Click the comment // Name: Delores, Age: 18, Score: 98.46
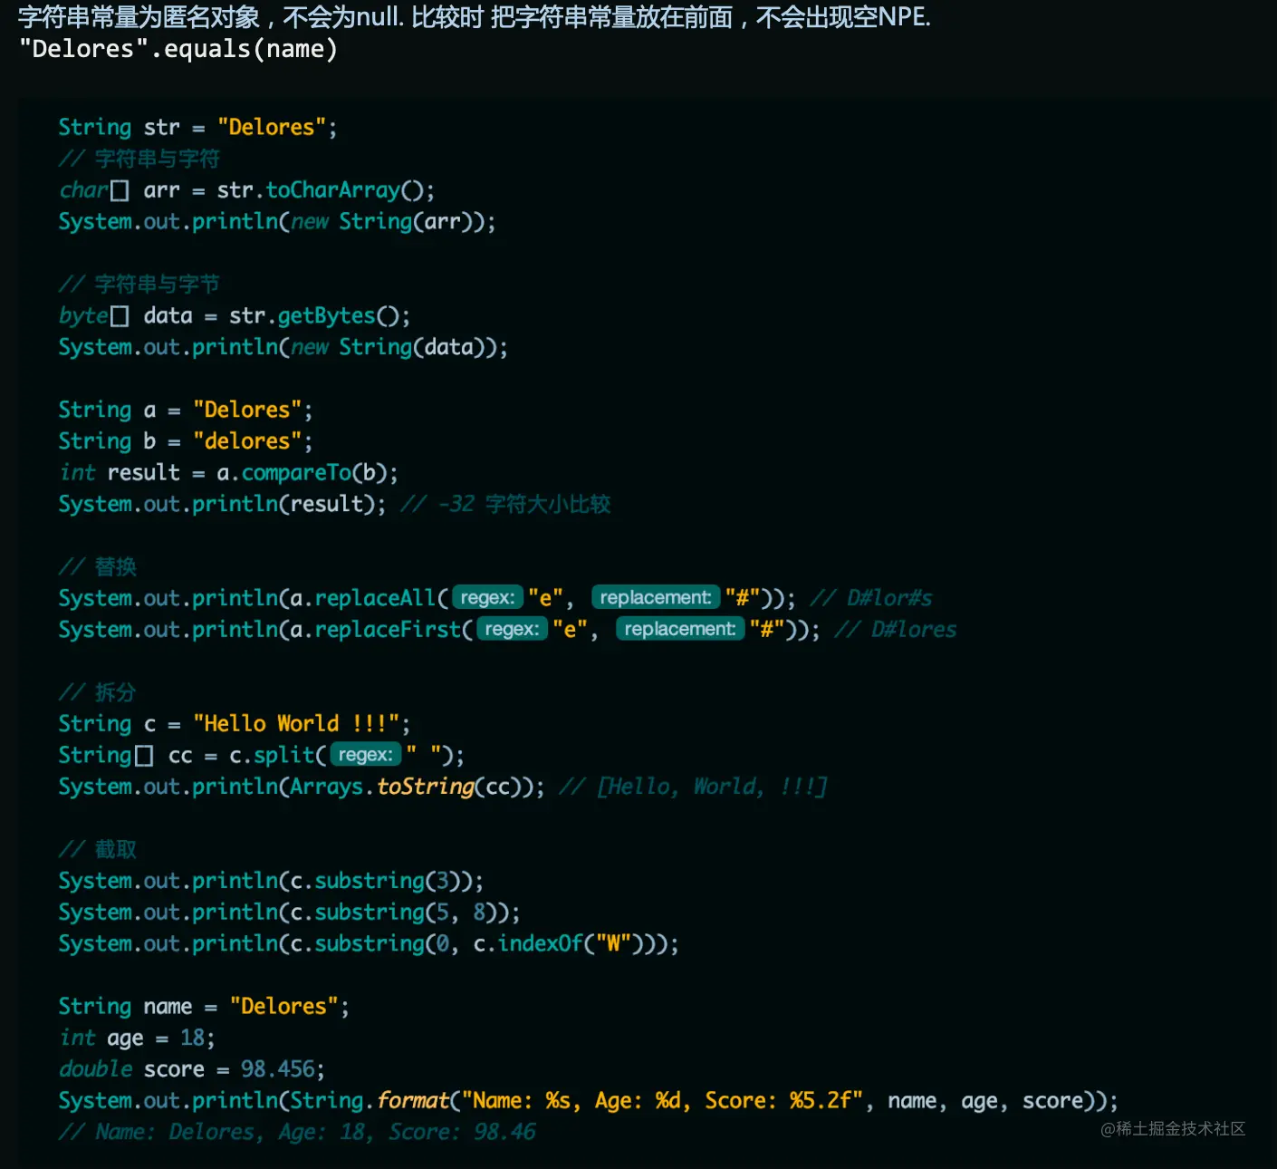The image size is (1277, 1169). coord(297,1132)
